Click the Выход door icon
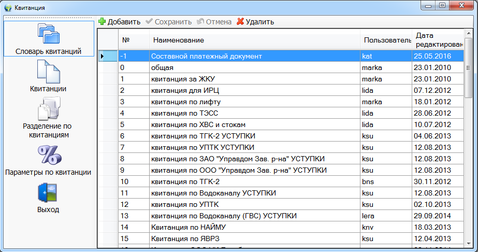The width and height of the screenshot is (478, 252). click(48, 192)
